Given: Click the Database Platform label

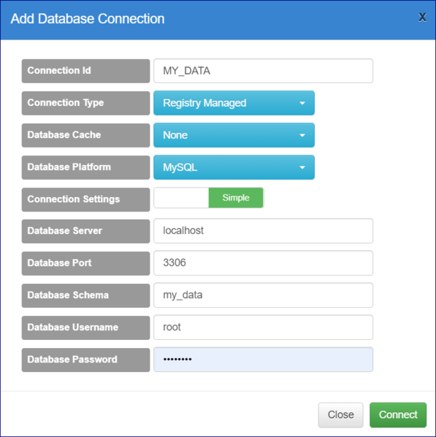Looking at the screenshot, I should (85, 168).
